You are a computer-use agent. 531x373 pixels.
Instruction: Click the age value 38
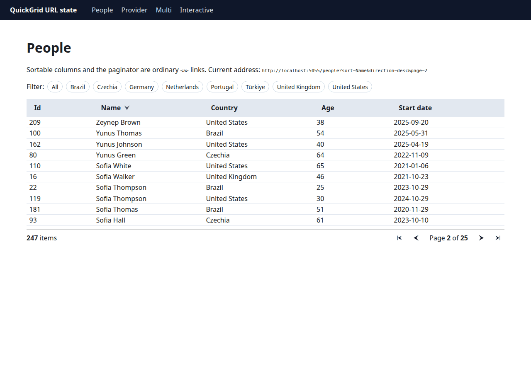coord(320,122)
